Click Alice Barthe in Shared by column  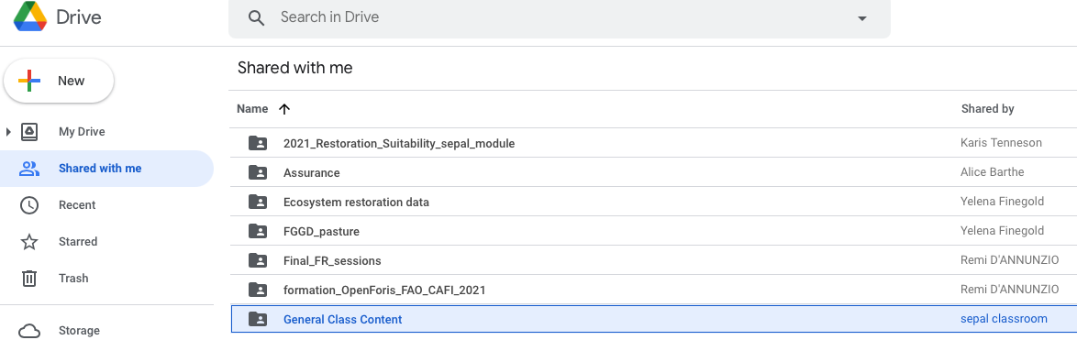(x=993, y=172)
